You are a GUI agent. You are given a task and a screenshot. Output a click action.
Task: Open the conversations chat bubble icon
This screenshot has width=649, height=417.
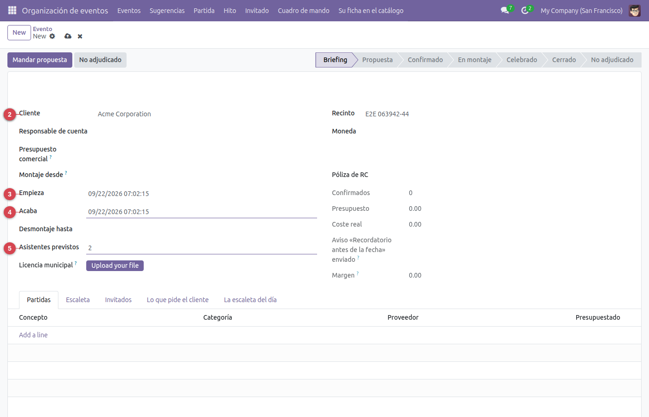click(x=505, y=10)
